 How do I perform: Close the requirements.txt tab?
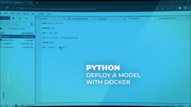(x=187, y=18)
